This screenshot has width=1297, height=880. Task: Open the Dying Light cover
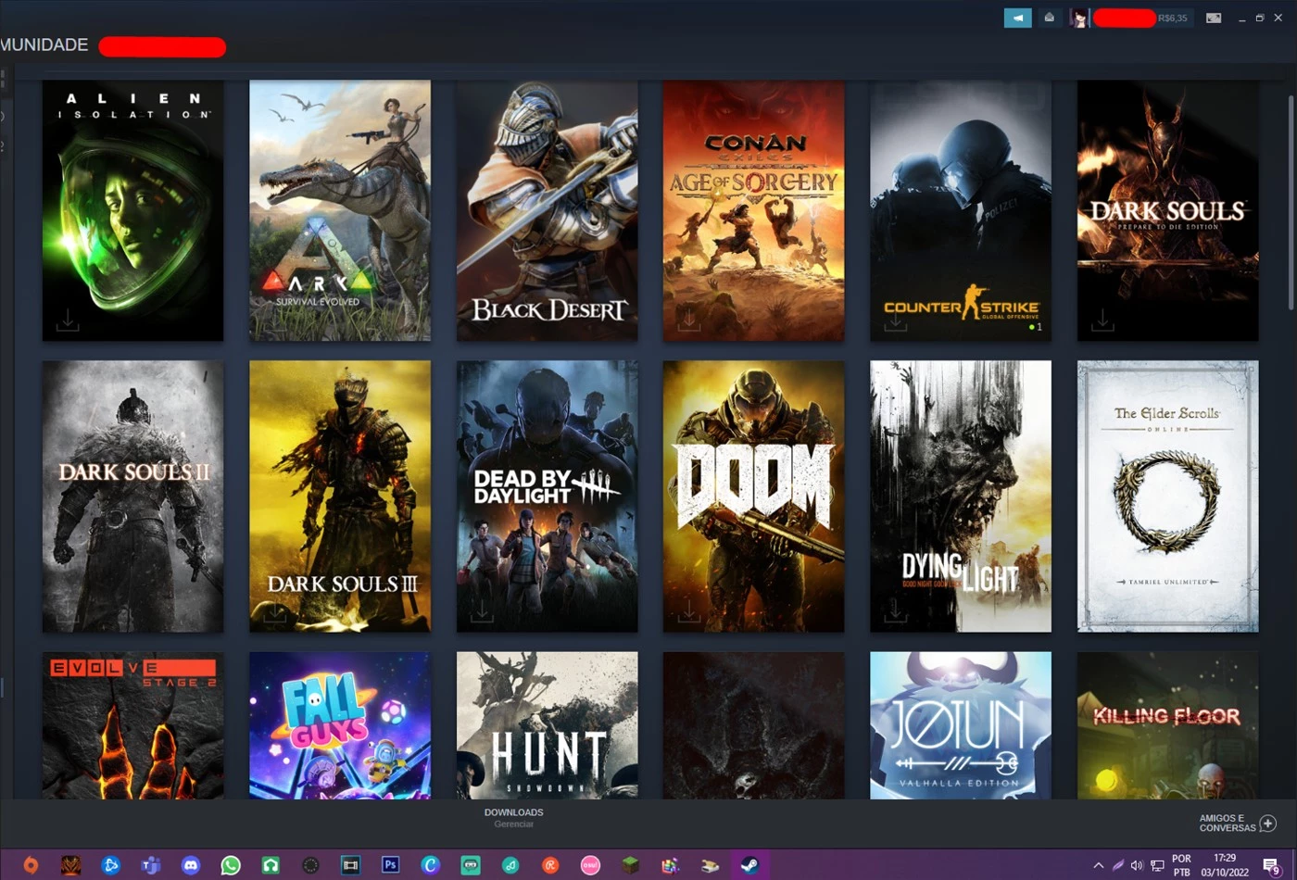[961, 497]
